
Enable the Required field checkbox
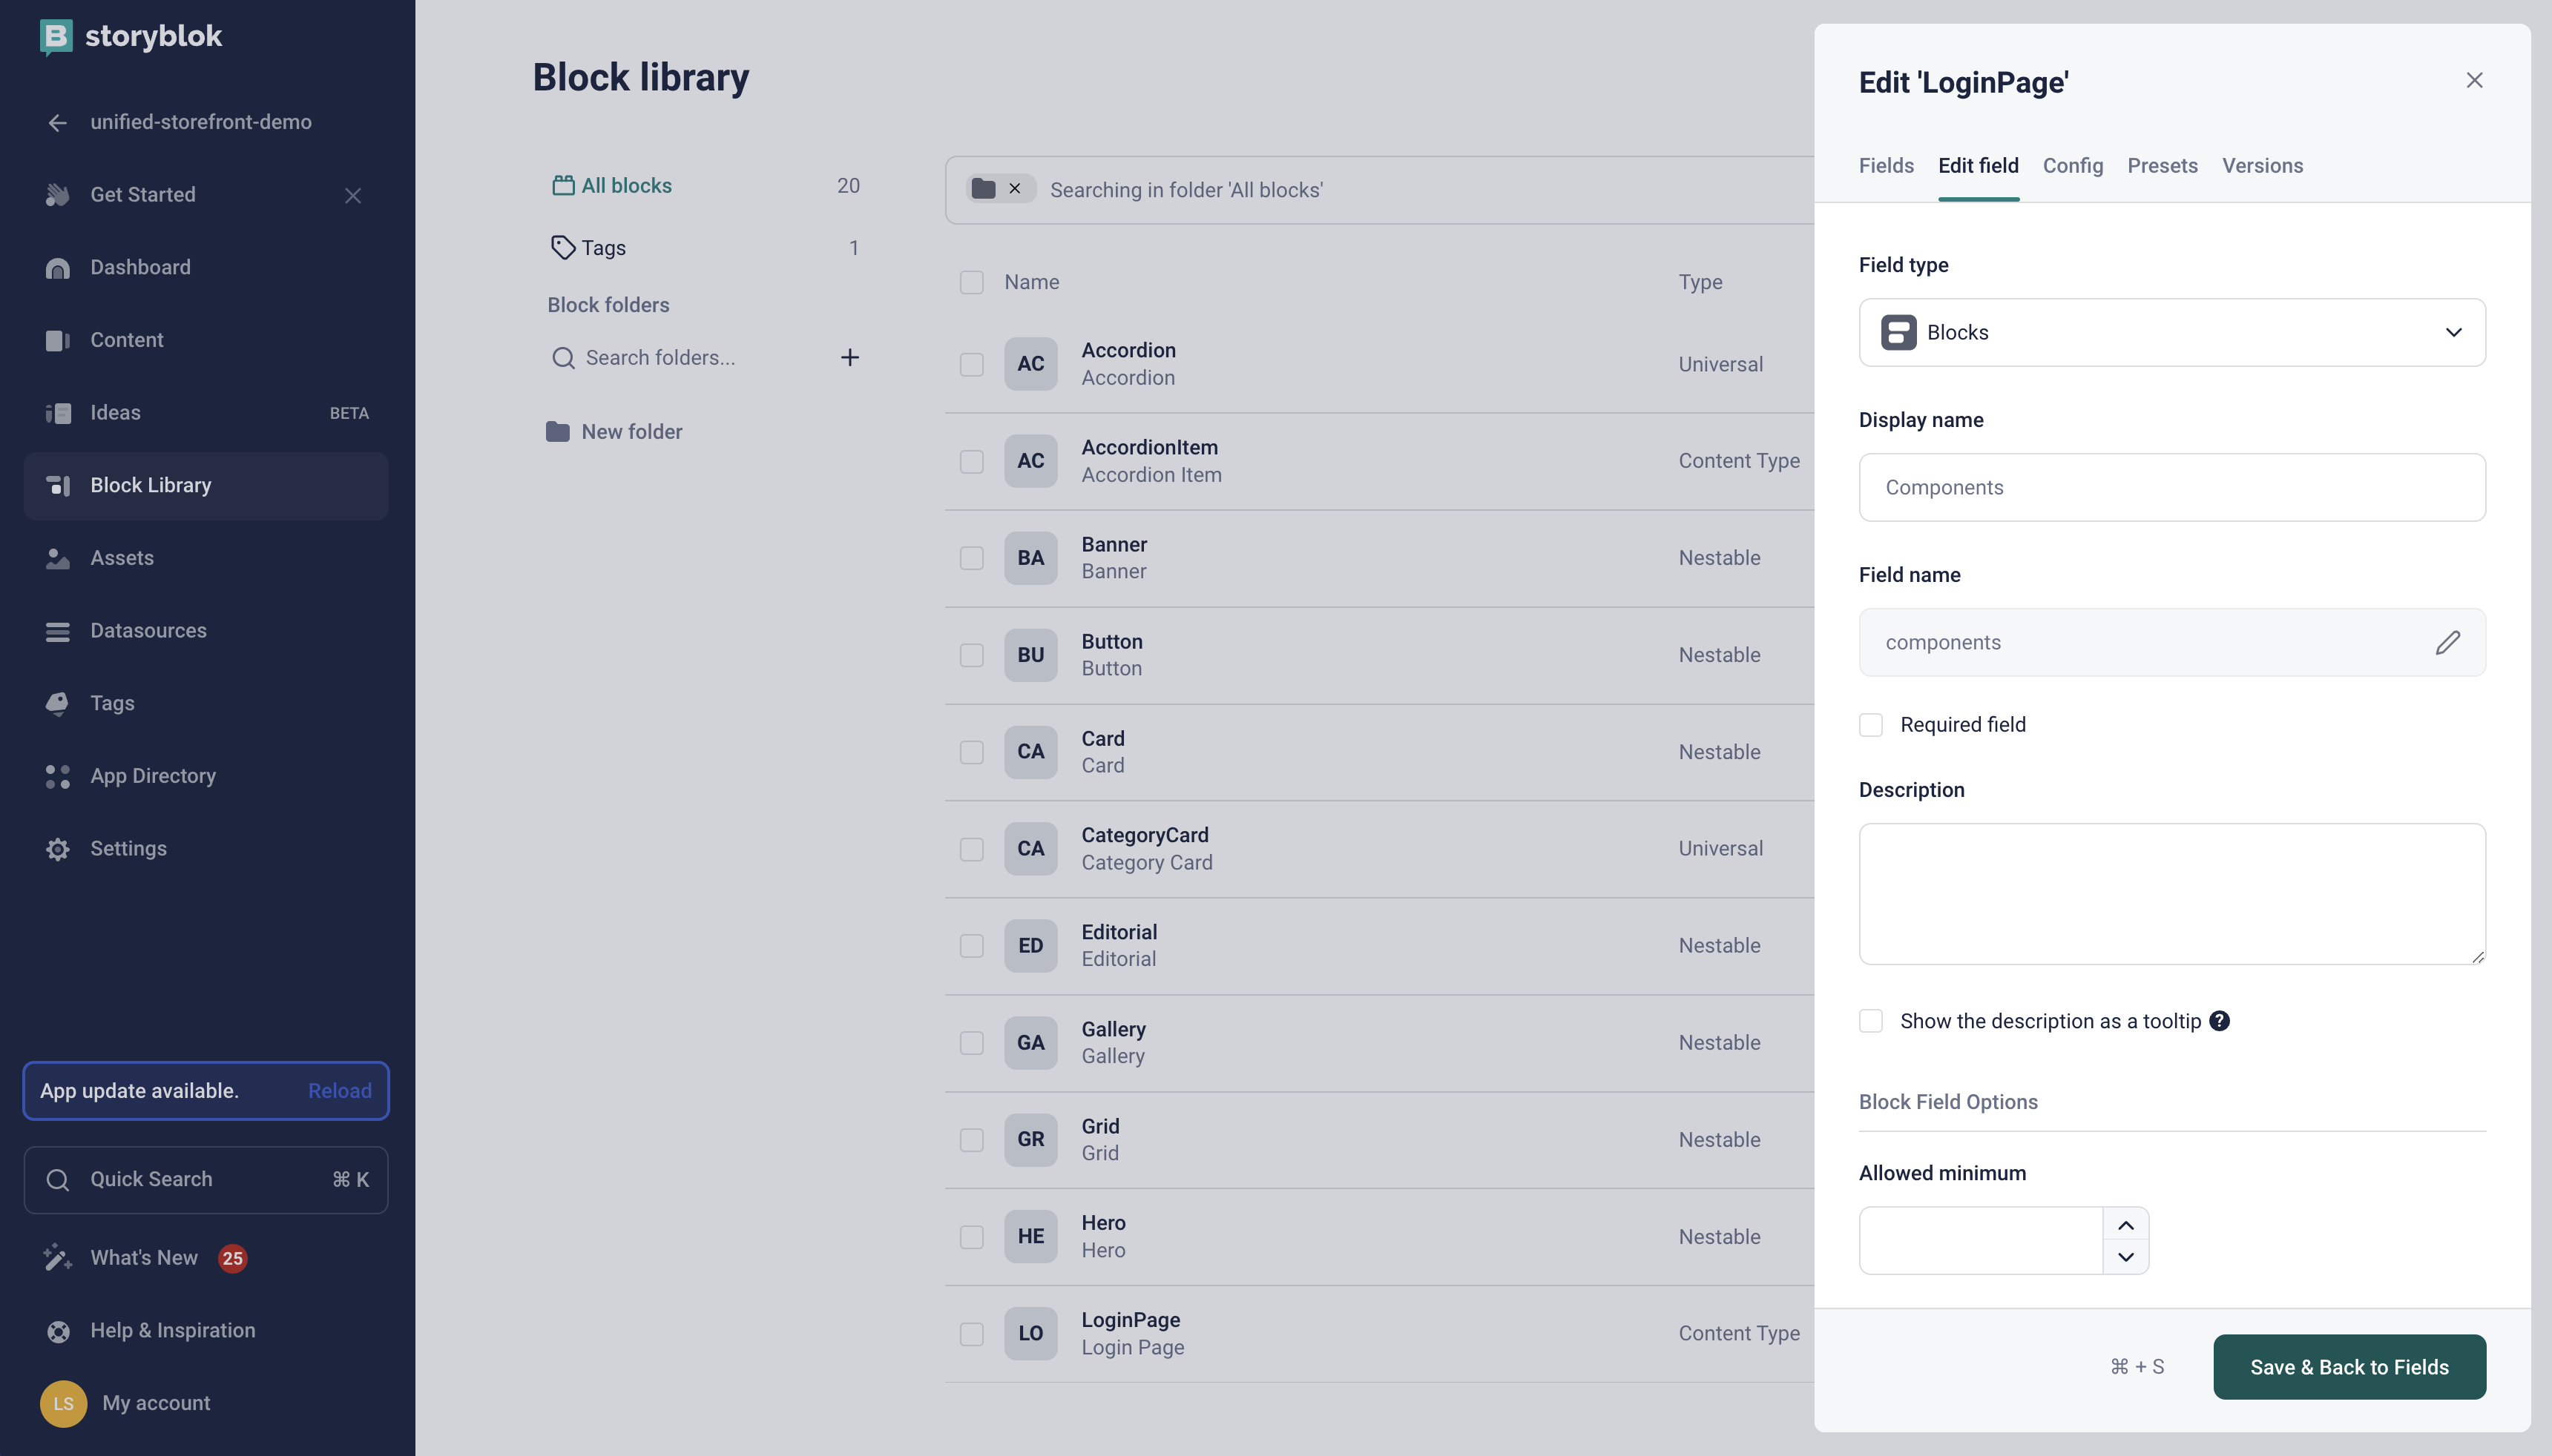pos(1869,725)
